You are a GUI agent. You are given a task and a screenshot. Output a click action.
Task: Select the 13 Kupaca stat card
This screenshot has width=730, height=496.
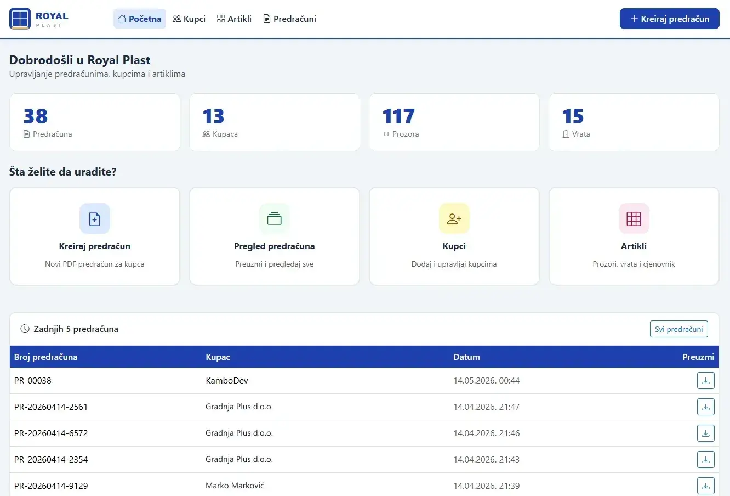point(275,122)
